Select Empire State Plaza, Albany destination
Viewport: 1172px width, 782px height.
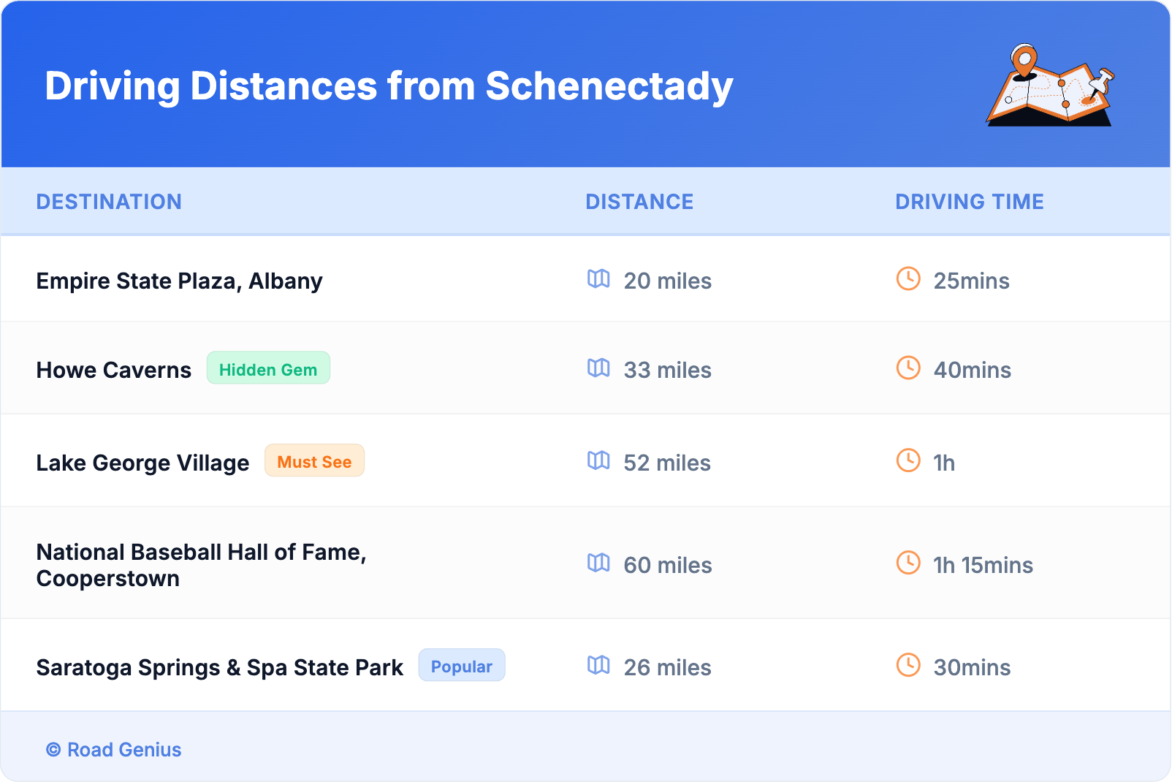tap(179, 281)
